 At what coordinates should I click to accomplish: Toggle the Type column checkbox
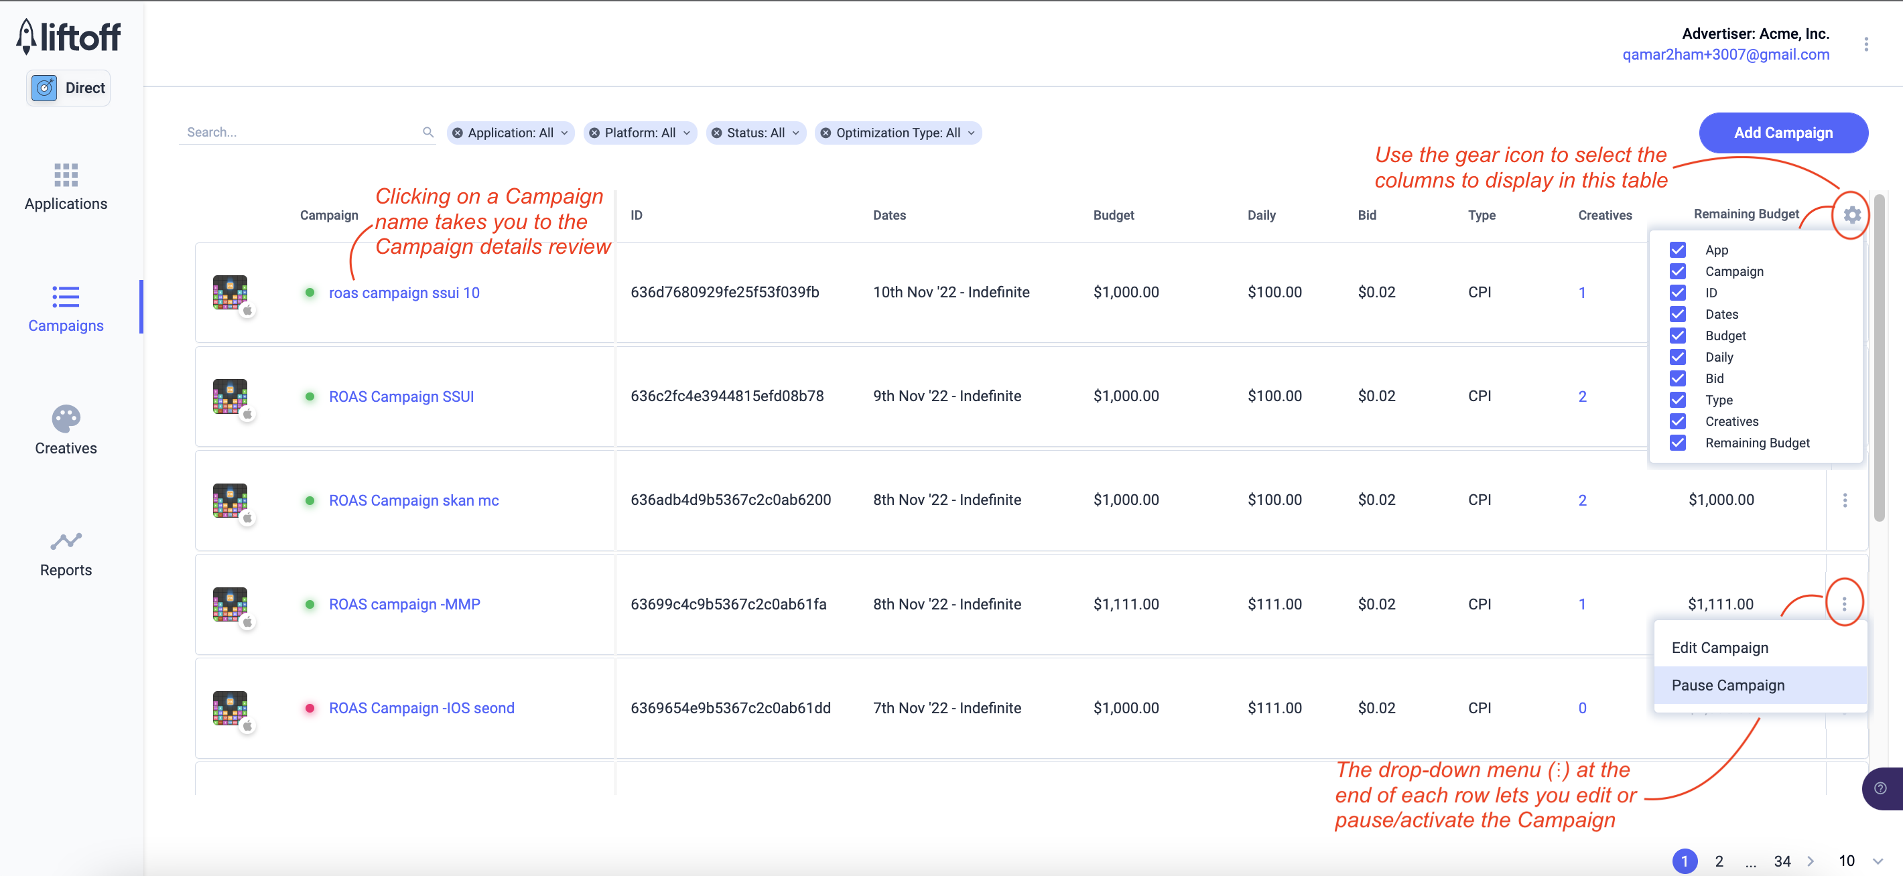(x=1677, y=400)
